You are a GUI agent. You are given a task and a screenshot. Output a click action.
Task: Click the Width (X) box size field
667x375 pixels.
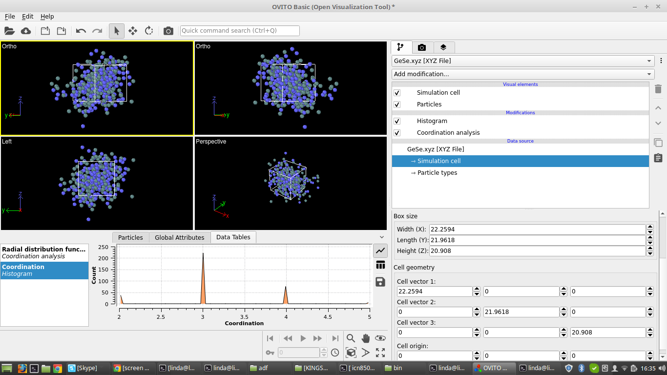(537, 229)
